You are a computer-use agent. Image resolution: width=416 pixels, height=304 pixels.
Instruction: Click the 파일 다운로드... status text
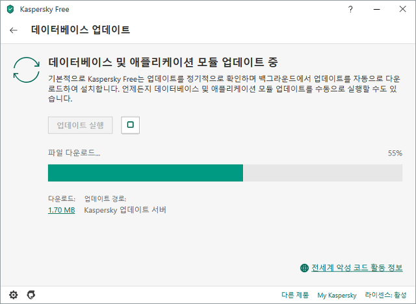[74, 153]
